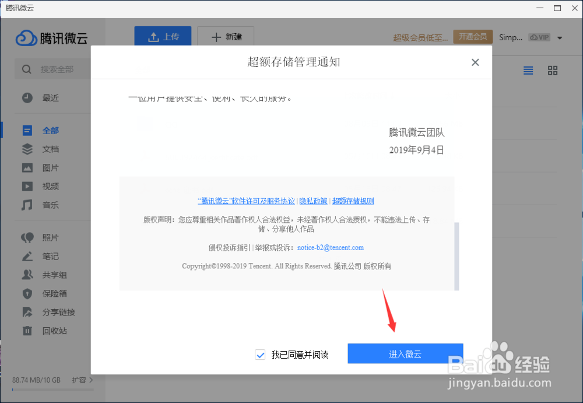Open the 保险箱 safe shield icon
Image resolution: width=583 pixels, height=403 pixels.
tap(27, 293)
